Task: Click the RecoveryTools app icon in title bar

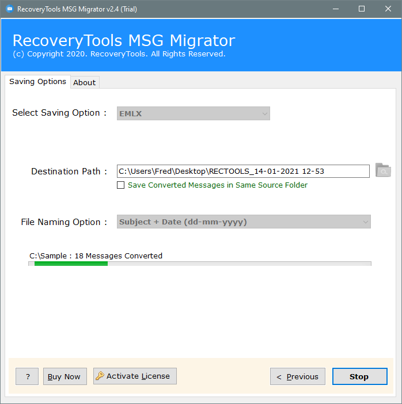Action: pos(10,9)
